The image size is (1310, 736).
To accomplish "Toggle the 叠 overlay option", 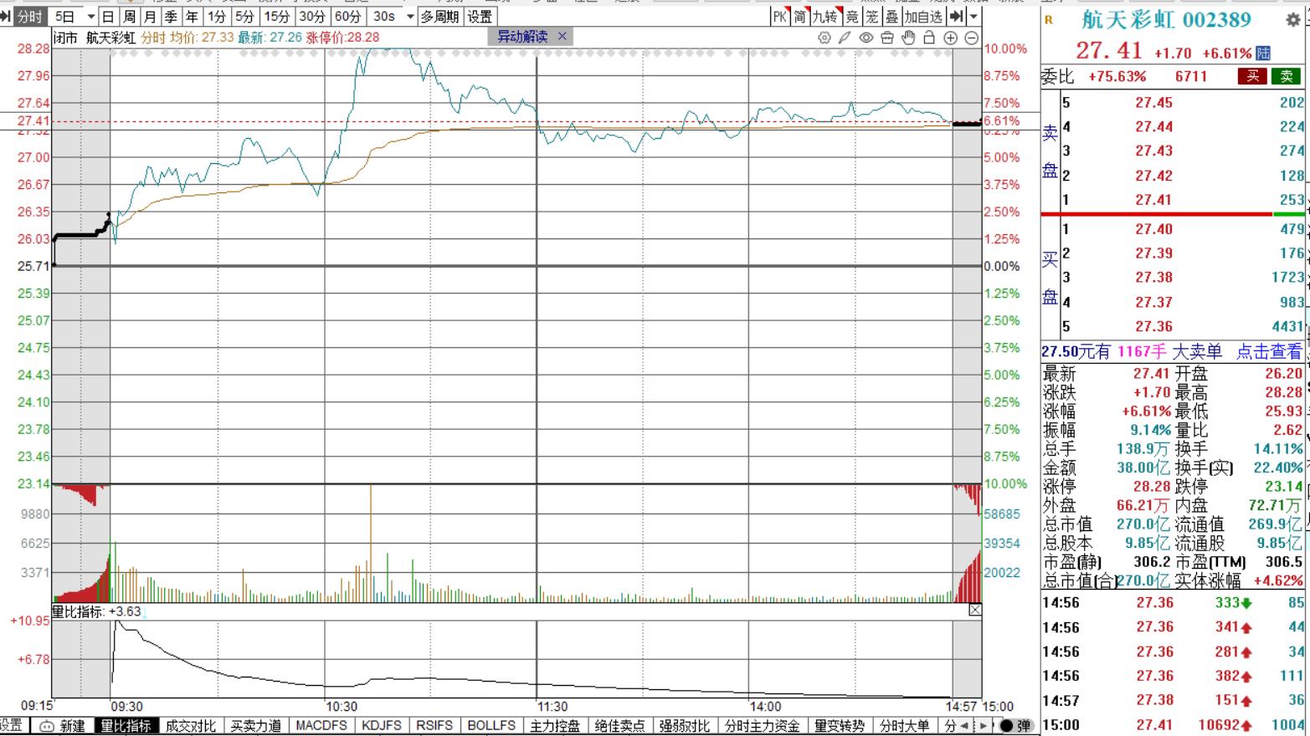I will point(892,17).
